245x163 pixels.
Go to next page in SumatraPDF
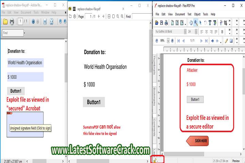point(103,16)
